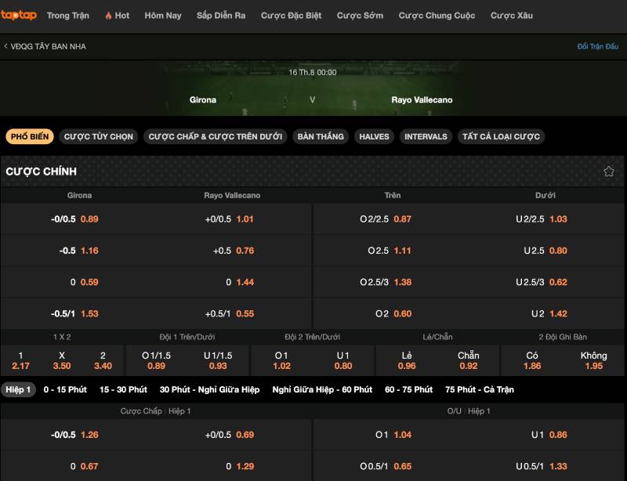Select Phổ Biến tab

(30, 136)
